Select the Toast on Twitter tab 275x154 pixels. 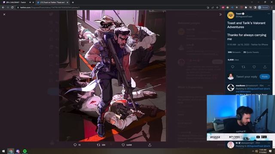click(x=52, y=3)
